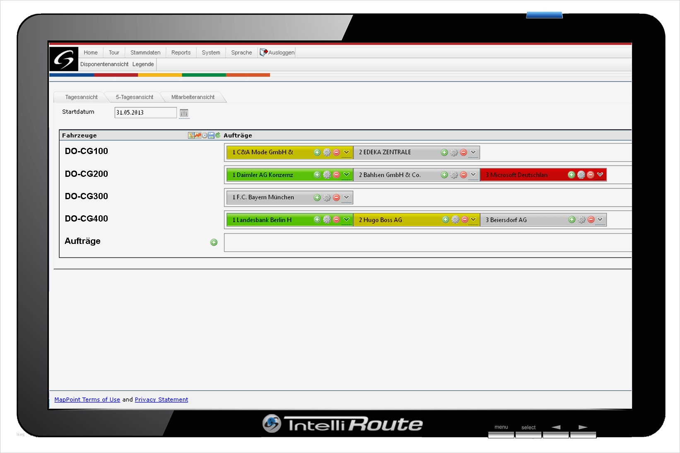The image size is (680, 453).
Task: Open the Reports menu
Action: (x=181, y=53)
